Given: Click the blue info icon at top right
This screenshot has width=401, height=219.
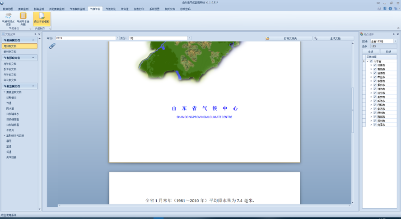Looking at the screenshot, I should tap(390, 9).
